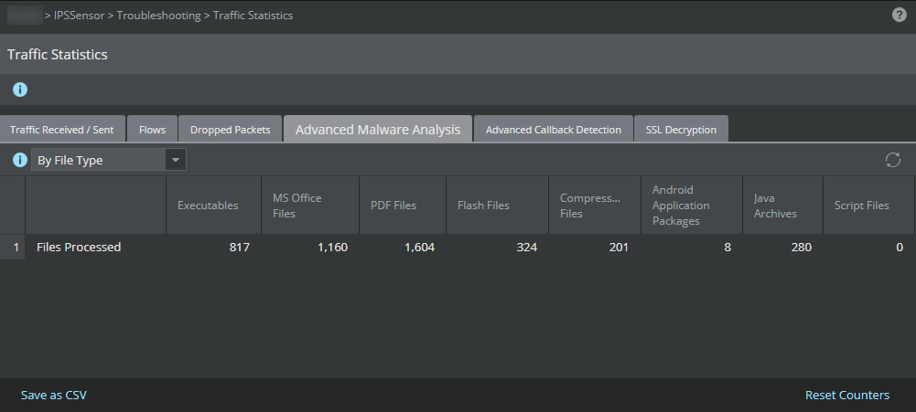
Task: Switch to Traffic Received / Sent tab
Action: coord(62,130)
